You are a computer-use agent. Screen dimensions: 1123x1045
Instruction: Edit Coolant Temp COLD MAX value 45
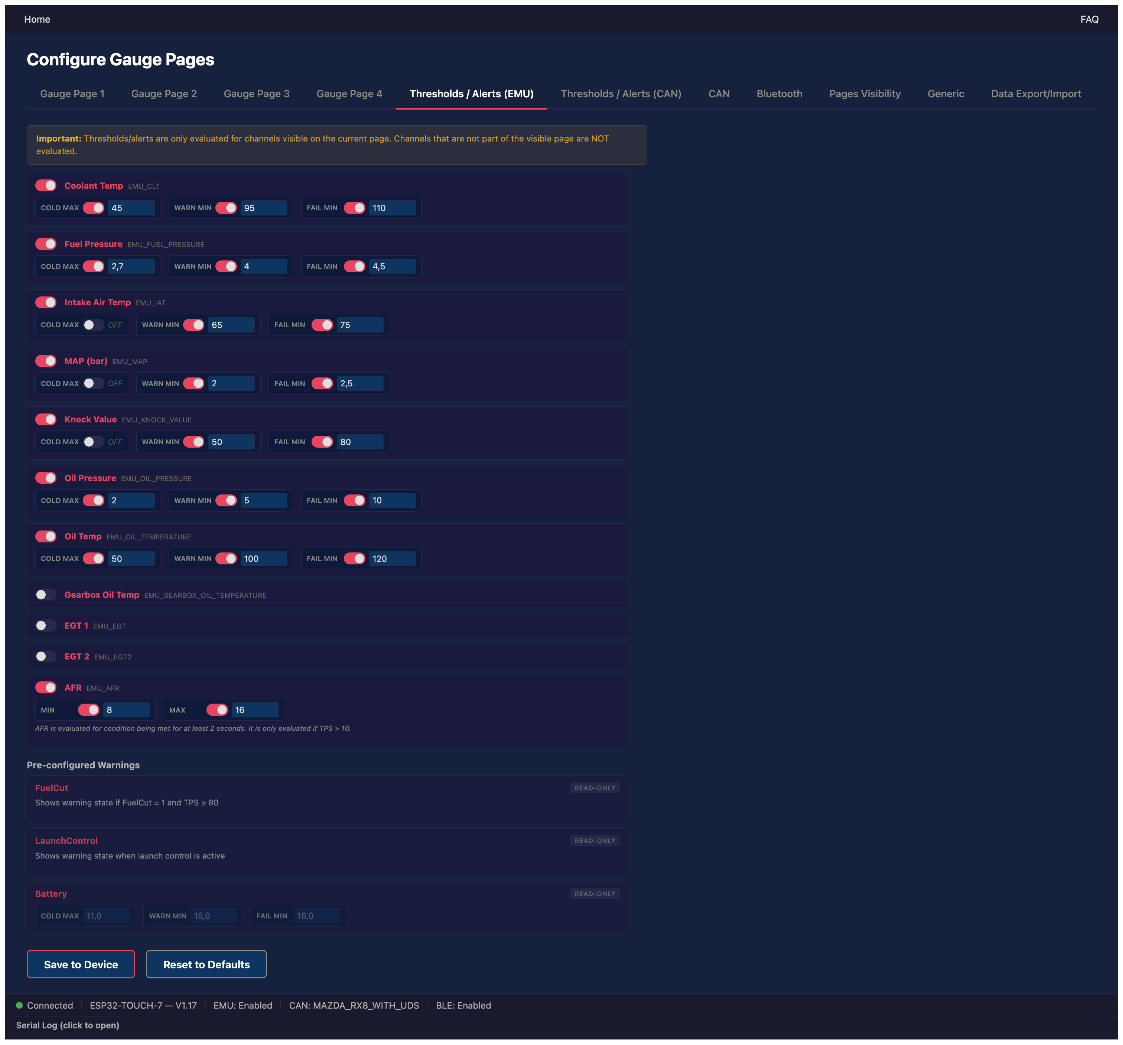pyautogui.click(x=131, y=208)
